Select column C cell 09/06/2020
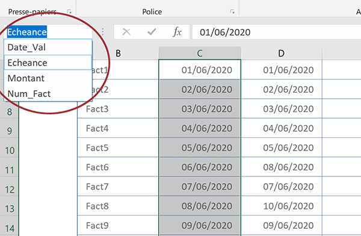361x236 pixels. click(200, 225)
